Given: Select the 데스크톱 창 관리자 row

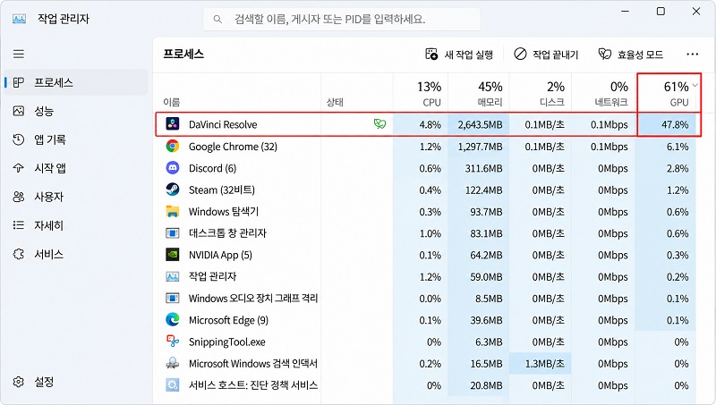Looking at the screenshot, I should tap(426, 233).
